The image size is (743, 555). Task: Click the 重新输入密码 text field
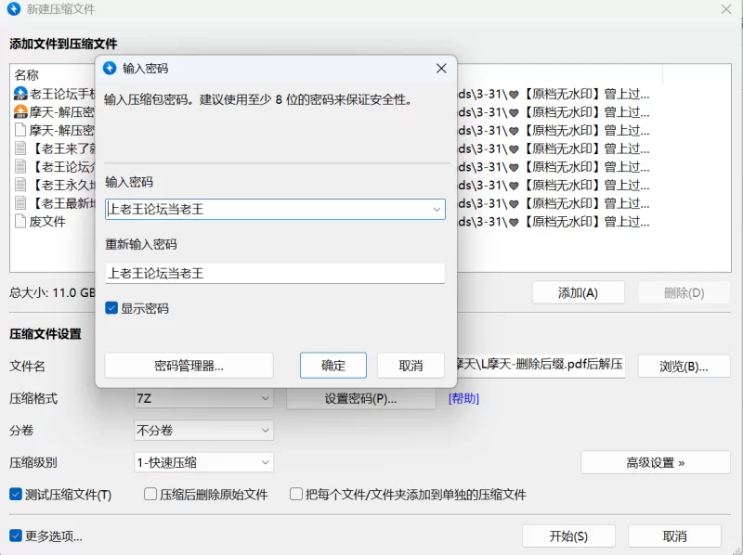pyautogui.click(x=275, y=273)
